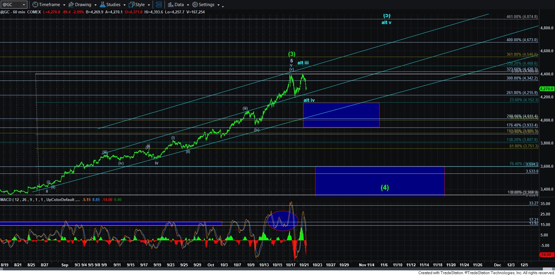Open the dropdown arrow beside Data

[x=188, y=5]
